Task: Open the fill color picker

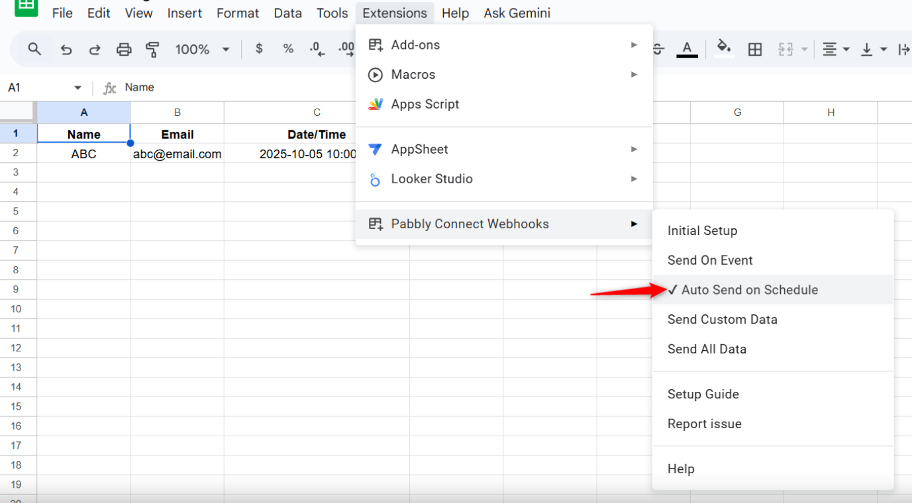Action: pyautogui.click(x=725, y=49)
